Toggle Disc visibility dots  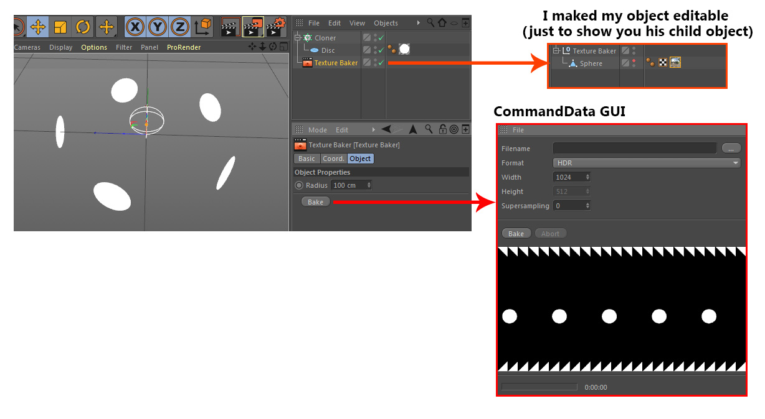point(375,50)
